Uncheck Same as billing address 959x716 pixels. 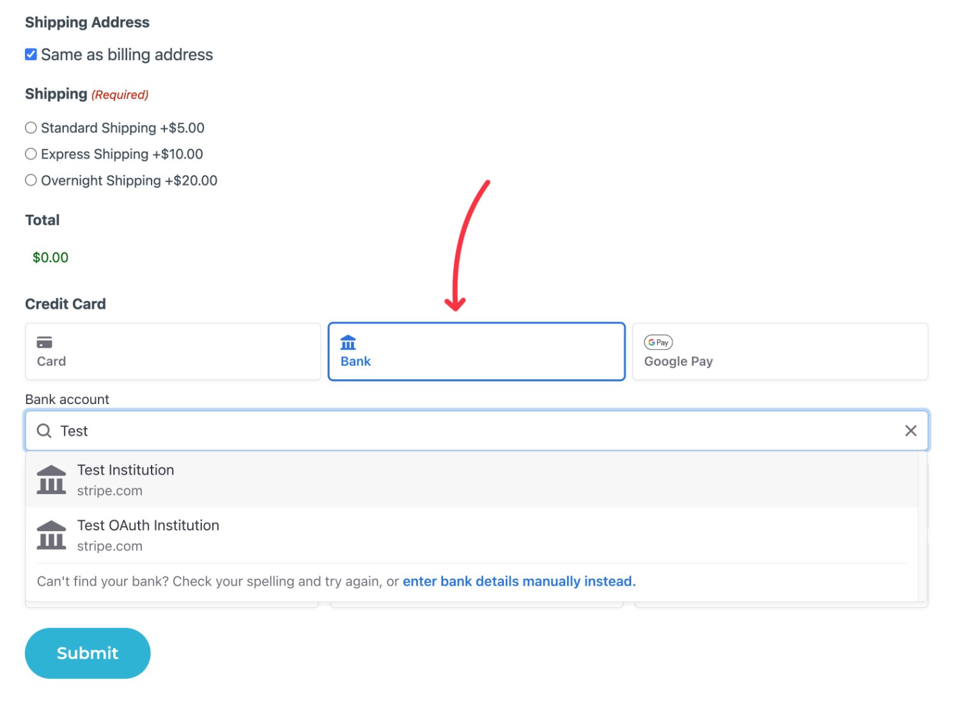[30, 54]
